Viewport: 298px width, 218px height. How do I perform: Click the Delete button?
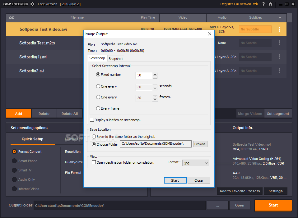click(x=44, y=114)
